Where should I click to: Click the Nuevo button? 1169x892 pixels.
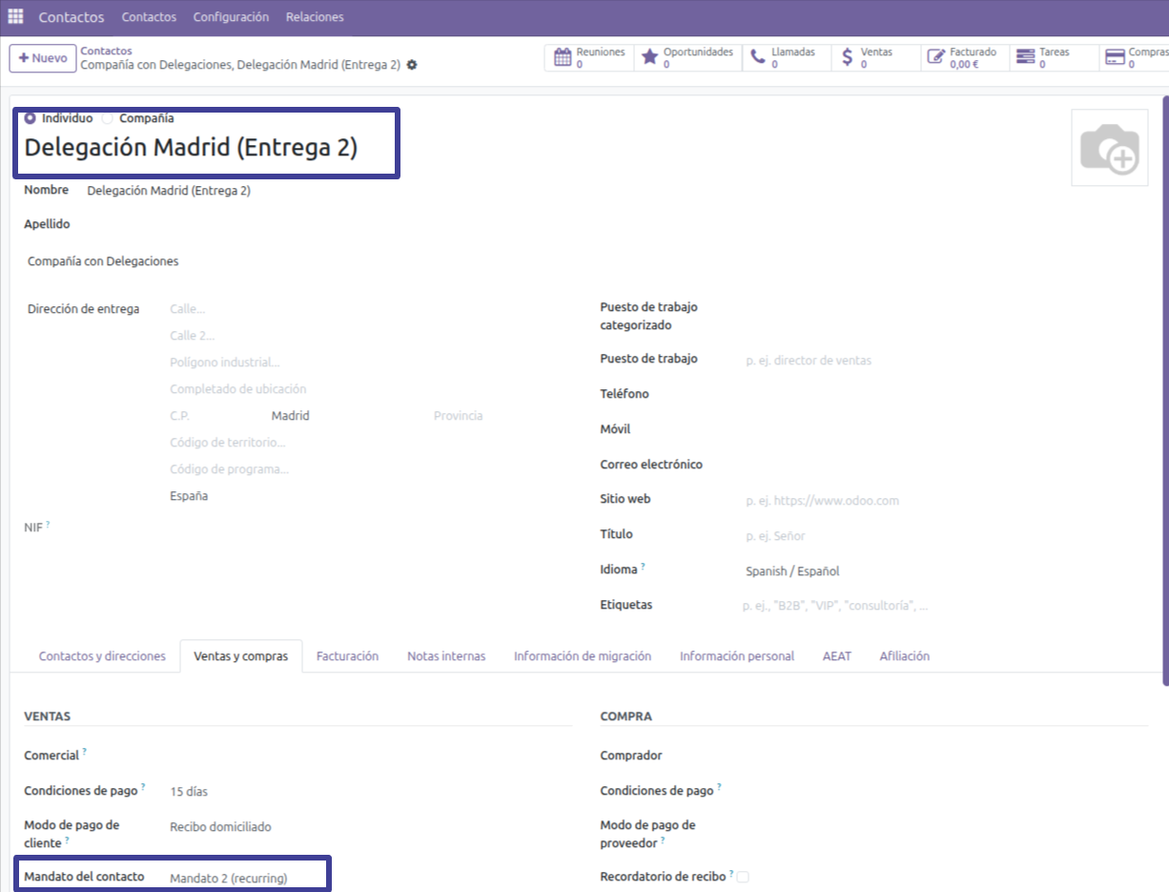tap(43, 58)
